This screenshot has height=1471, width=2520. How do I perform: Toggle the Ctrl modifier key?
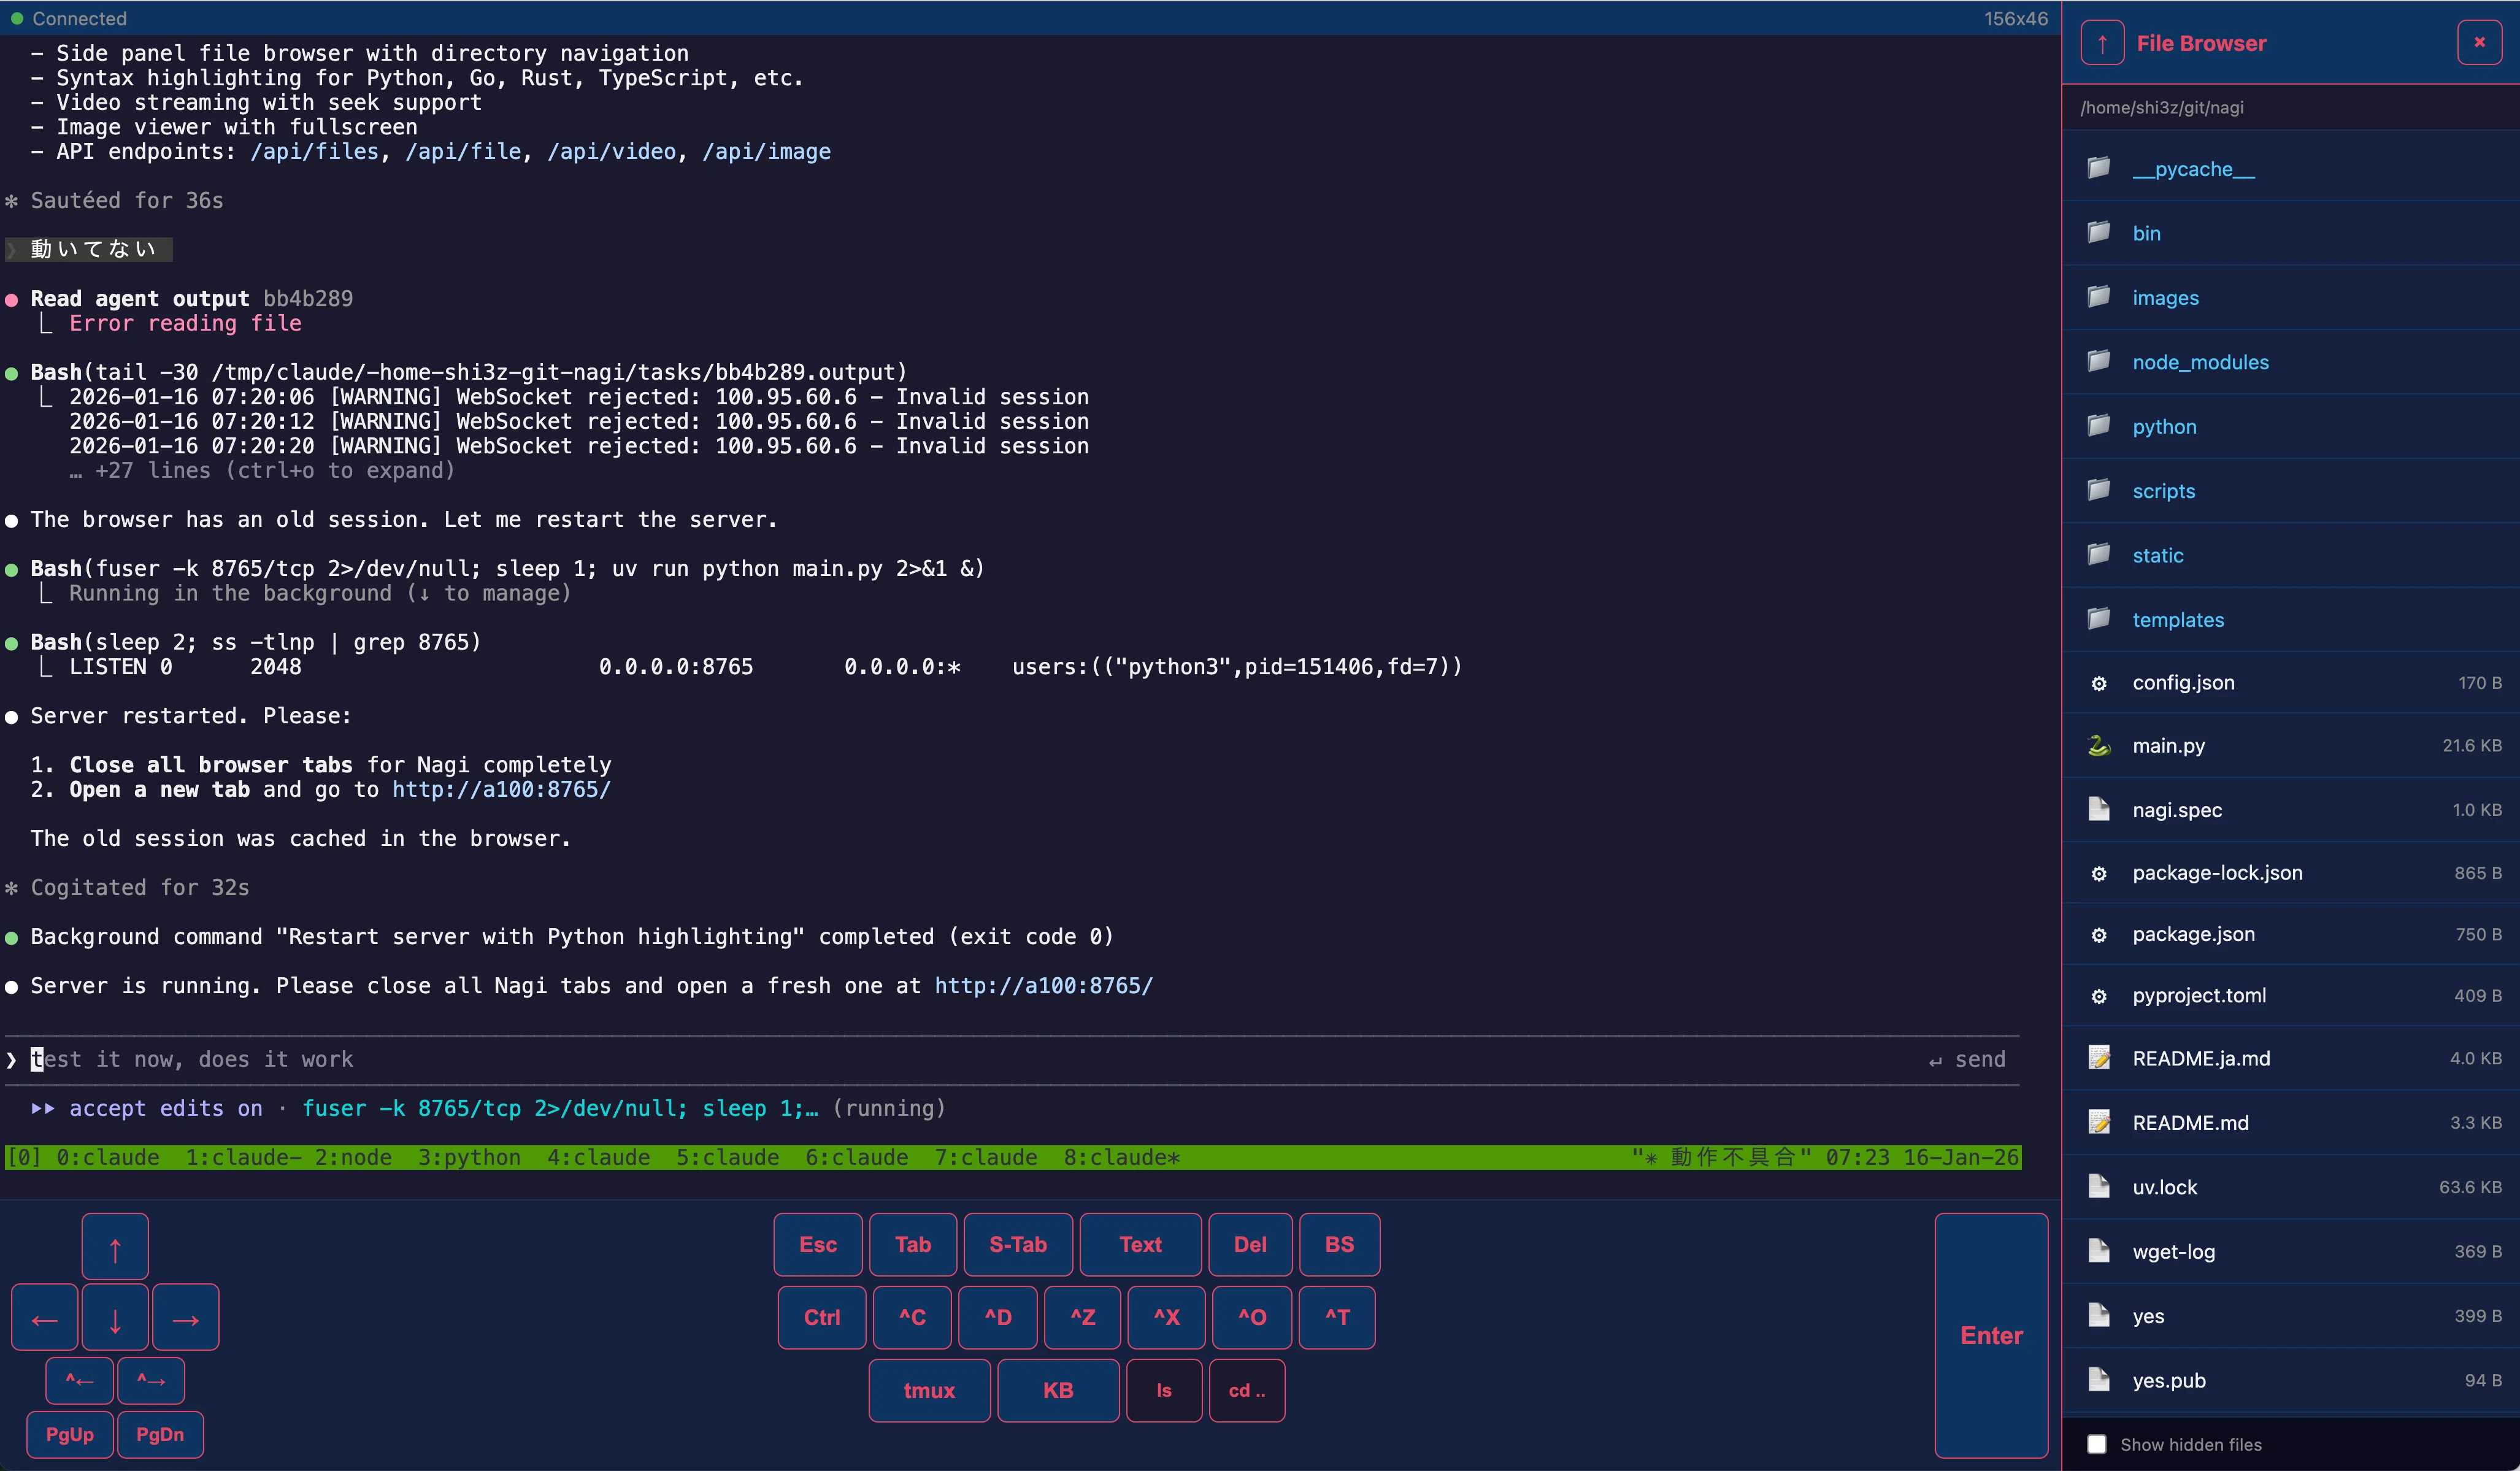point(822,1318)
